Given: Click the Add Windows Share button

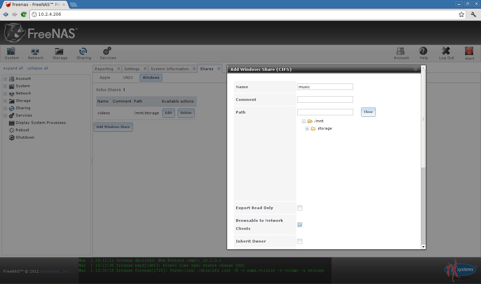Looking at the screenshot, I should pyautogui.click(x=113, y=127).
